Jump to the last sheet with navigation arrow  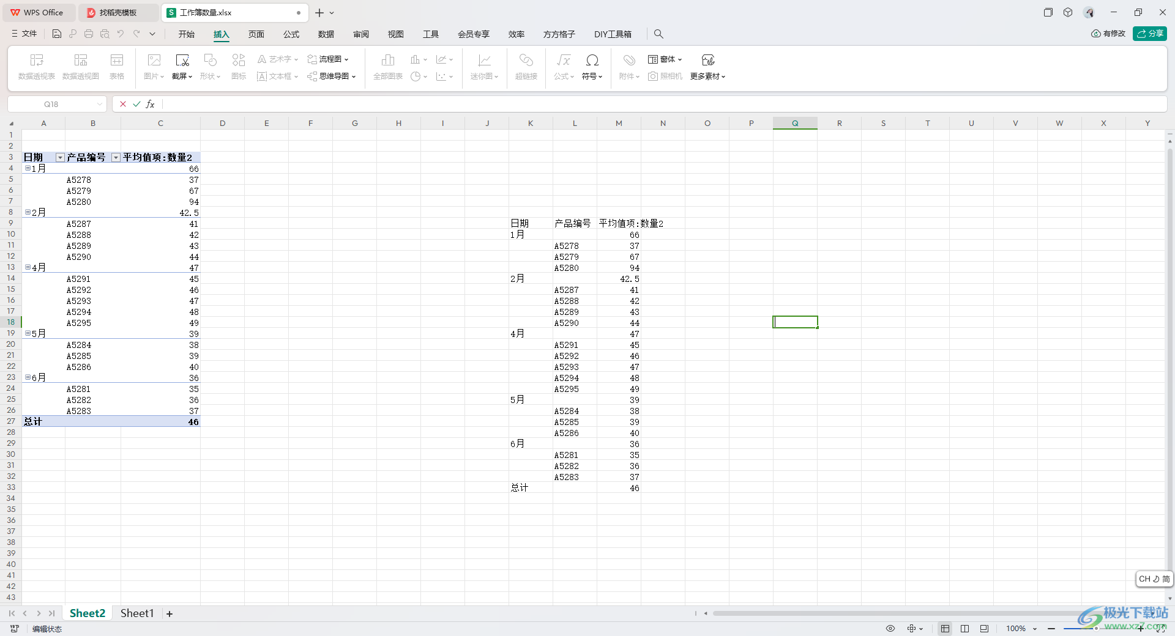[x=52, y=613]
